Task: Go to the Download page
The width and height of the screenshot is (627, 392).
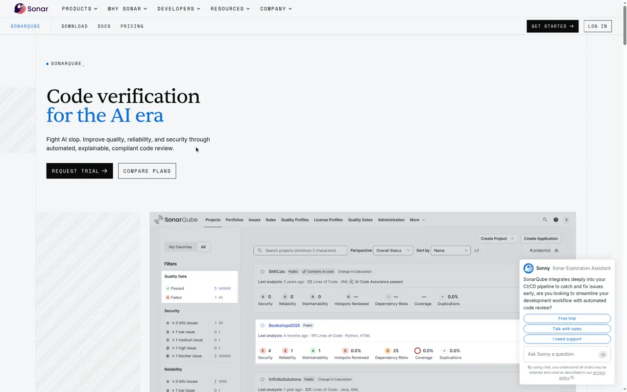Action: (74, 26)
